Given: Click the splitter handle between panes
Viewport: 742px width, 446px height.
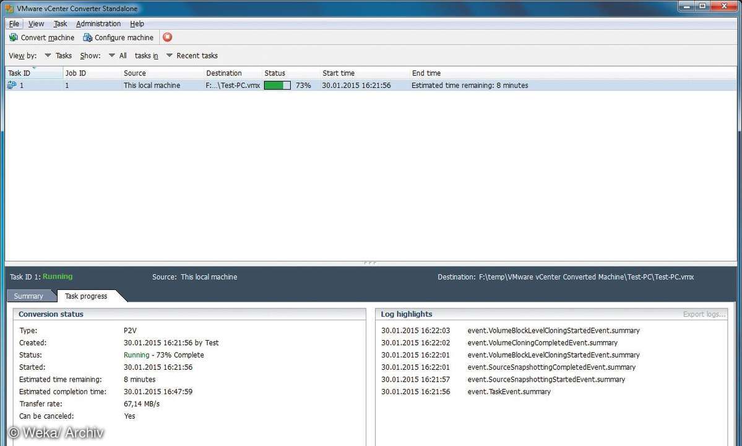Looking at the screenshot, I should [370, 263].
